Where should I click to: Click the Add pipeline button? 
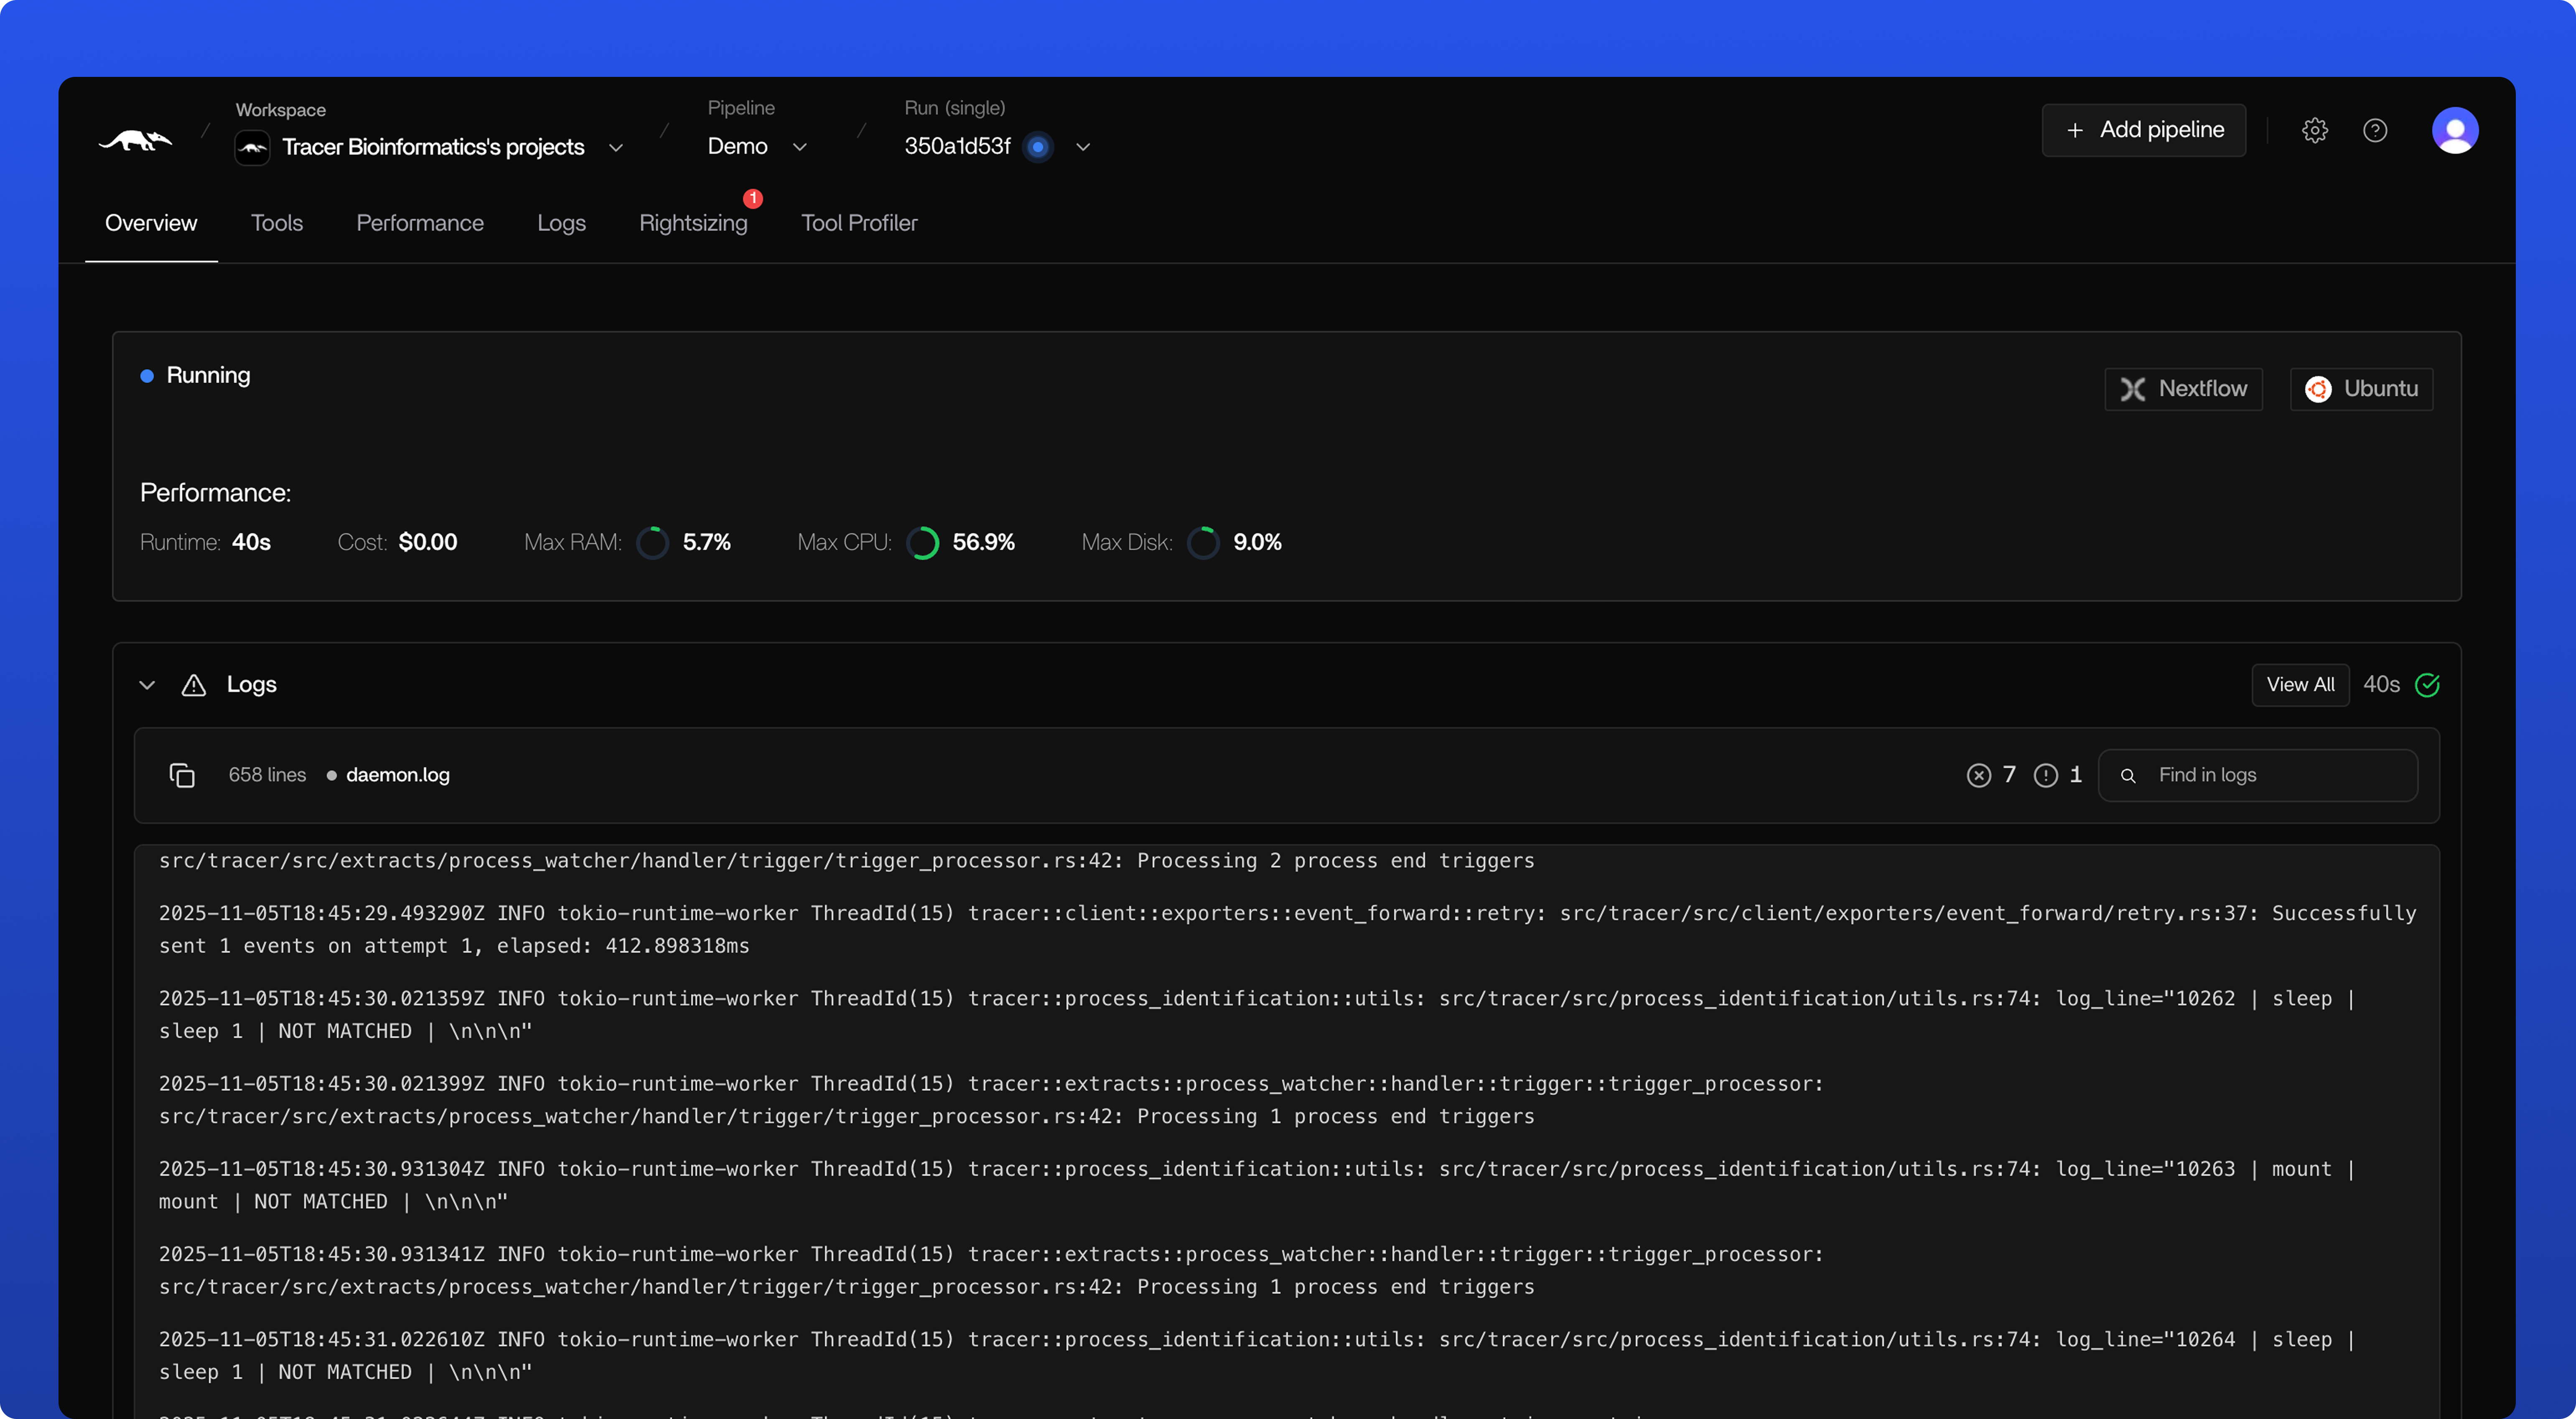[x=2143, y=130]
